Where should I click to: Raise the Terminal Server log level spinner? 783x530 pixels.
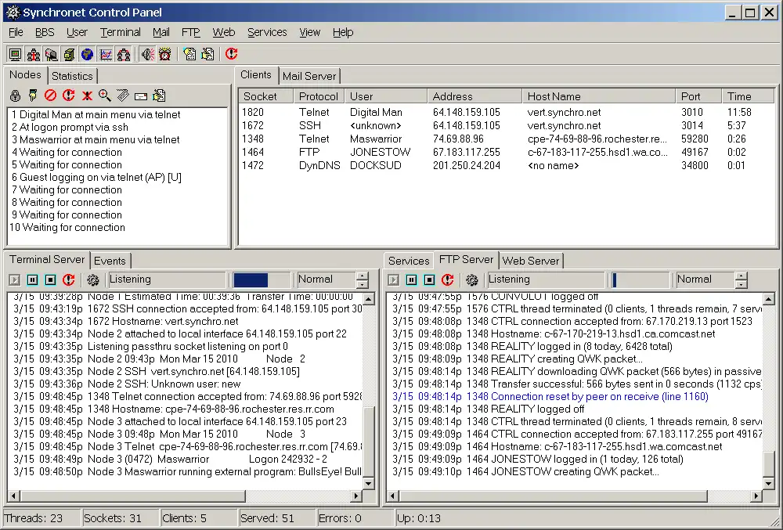362,276
